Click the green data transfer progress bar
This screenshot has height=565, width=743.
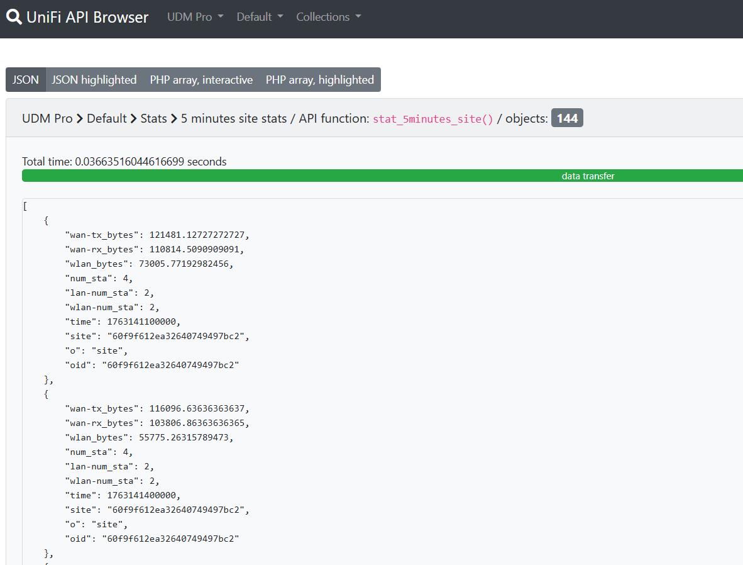pyautogui.click(x=382, y=176)
